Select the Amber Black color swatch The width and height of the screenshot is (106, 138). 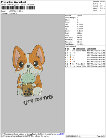71,64
